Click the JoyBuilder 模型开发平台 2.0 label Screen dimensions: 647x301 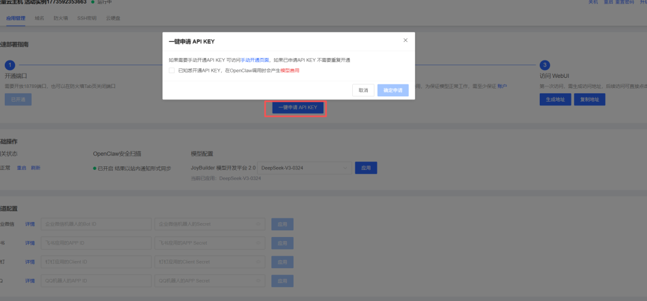coord(223,168)
